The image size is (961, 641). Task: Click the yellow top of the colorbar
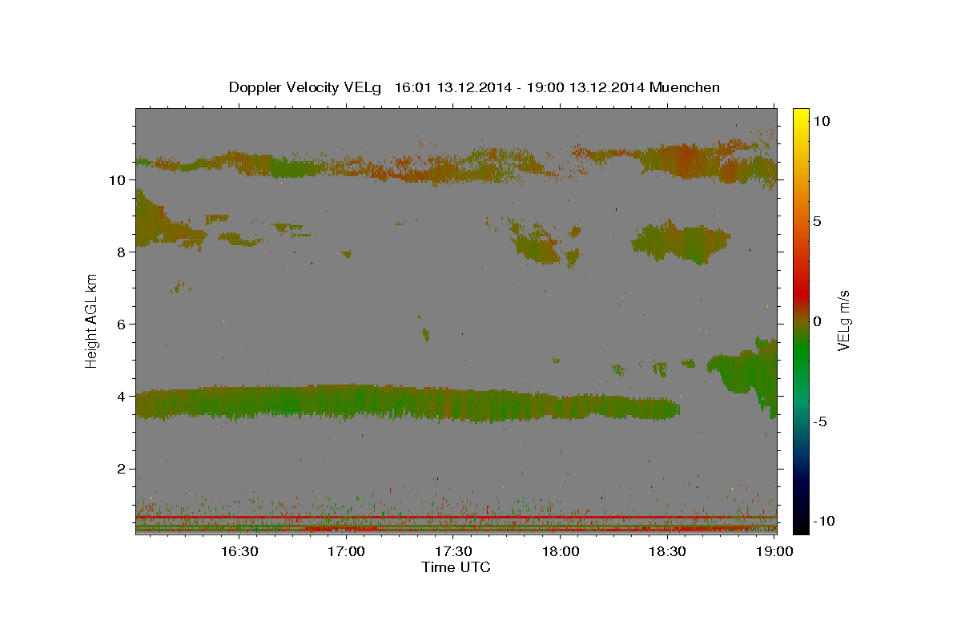pyautogui.click(x=801, y=115)
